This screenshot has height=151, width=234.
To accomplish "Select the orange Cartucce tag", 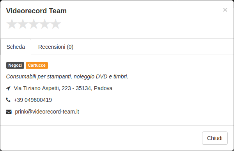I will 37,65.
